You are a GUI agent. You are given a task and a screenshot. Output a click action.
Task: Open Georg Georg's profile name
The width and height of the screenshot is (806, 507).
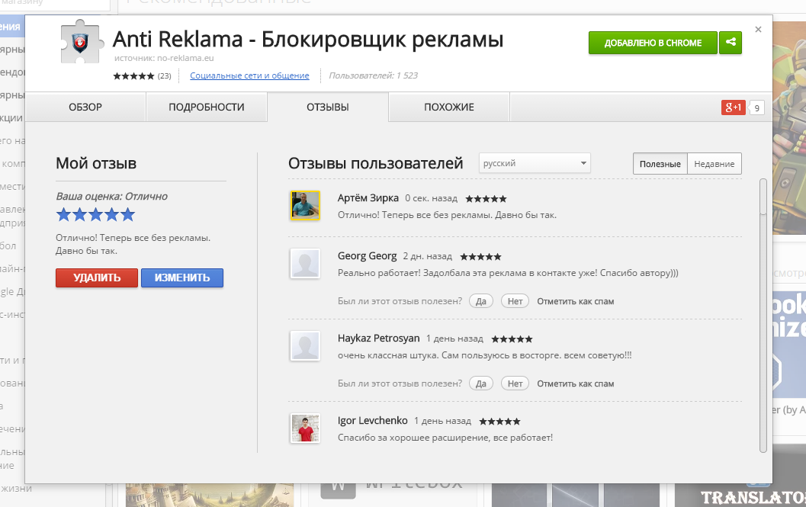coord(367,256)
